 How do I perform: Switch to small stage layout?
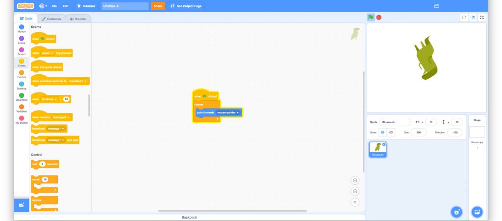[464, 17]
